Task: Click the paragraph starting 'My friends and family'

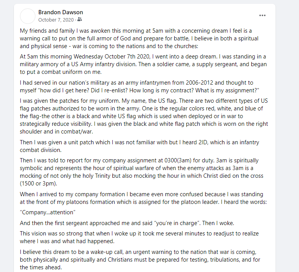Action: tap(139, 38)
